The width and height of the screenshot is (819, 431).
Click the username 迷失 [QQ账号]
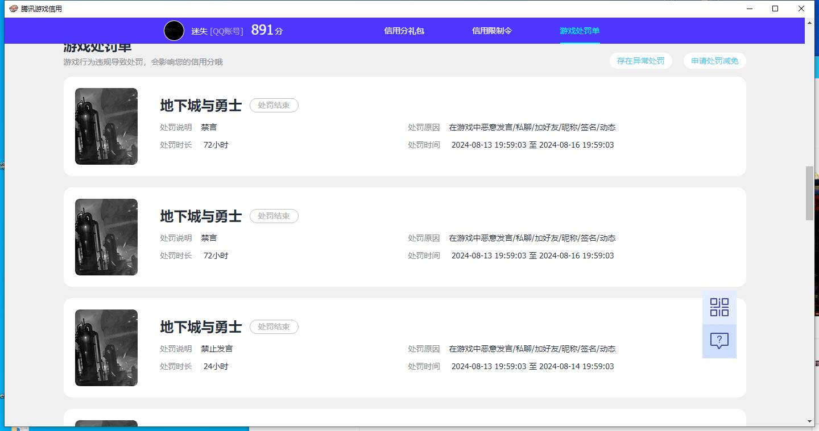tap(217, 31)
